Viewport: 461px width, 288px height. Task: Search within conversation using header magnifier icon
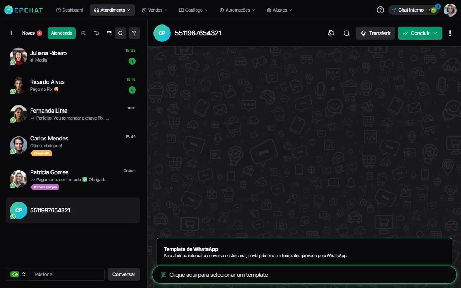tap(346, 33)
